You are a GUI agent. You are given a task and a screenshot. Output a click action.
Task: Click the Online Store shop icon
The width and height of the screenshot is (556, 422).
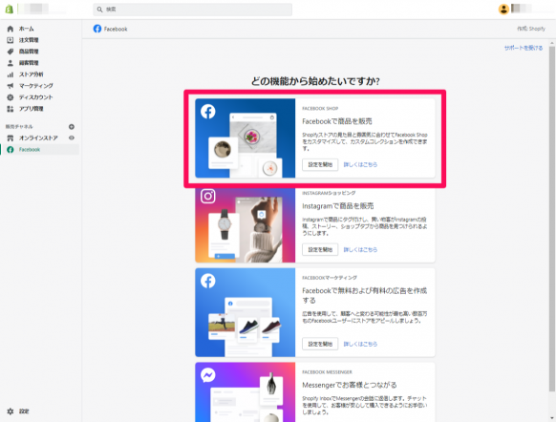pyautogui.click(x=11, y=137)
